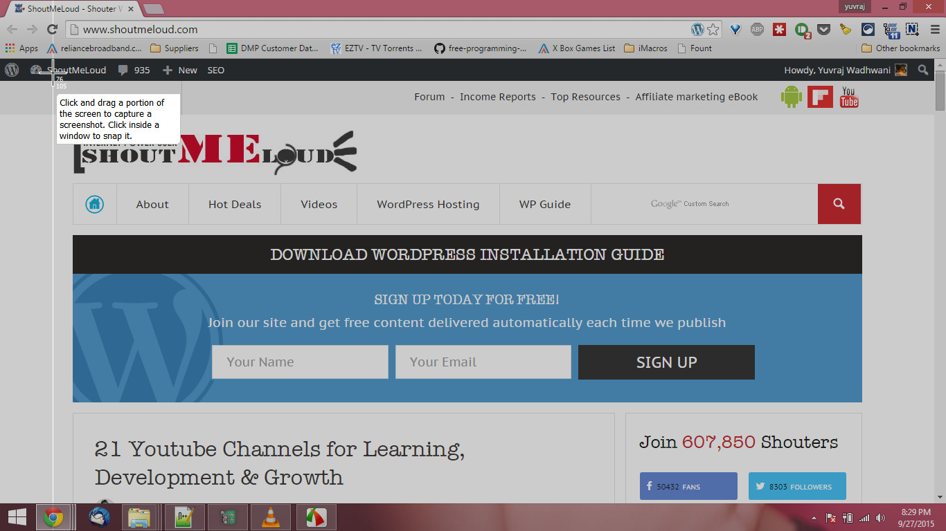Click the Android app icon
Image resolution: width=946 pixels, height=531 pixels.
click(791, 97)
